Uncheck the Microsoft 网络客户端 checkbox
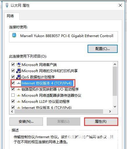This screenshot has height=149, width=127. (13, 65)
